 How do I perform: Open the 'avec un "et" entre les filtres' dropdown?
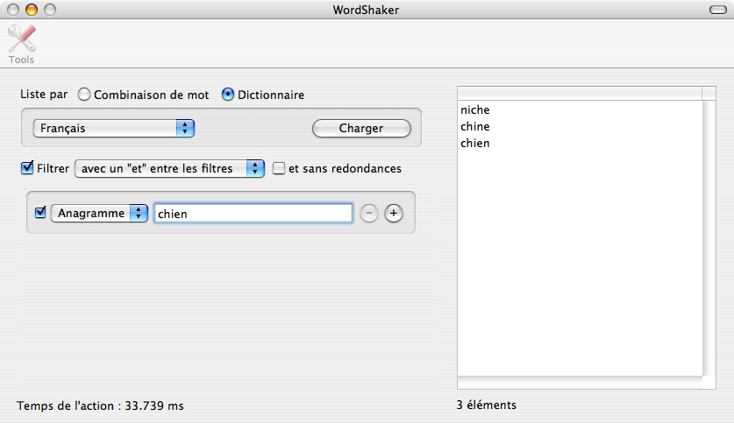(169, 168)
